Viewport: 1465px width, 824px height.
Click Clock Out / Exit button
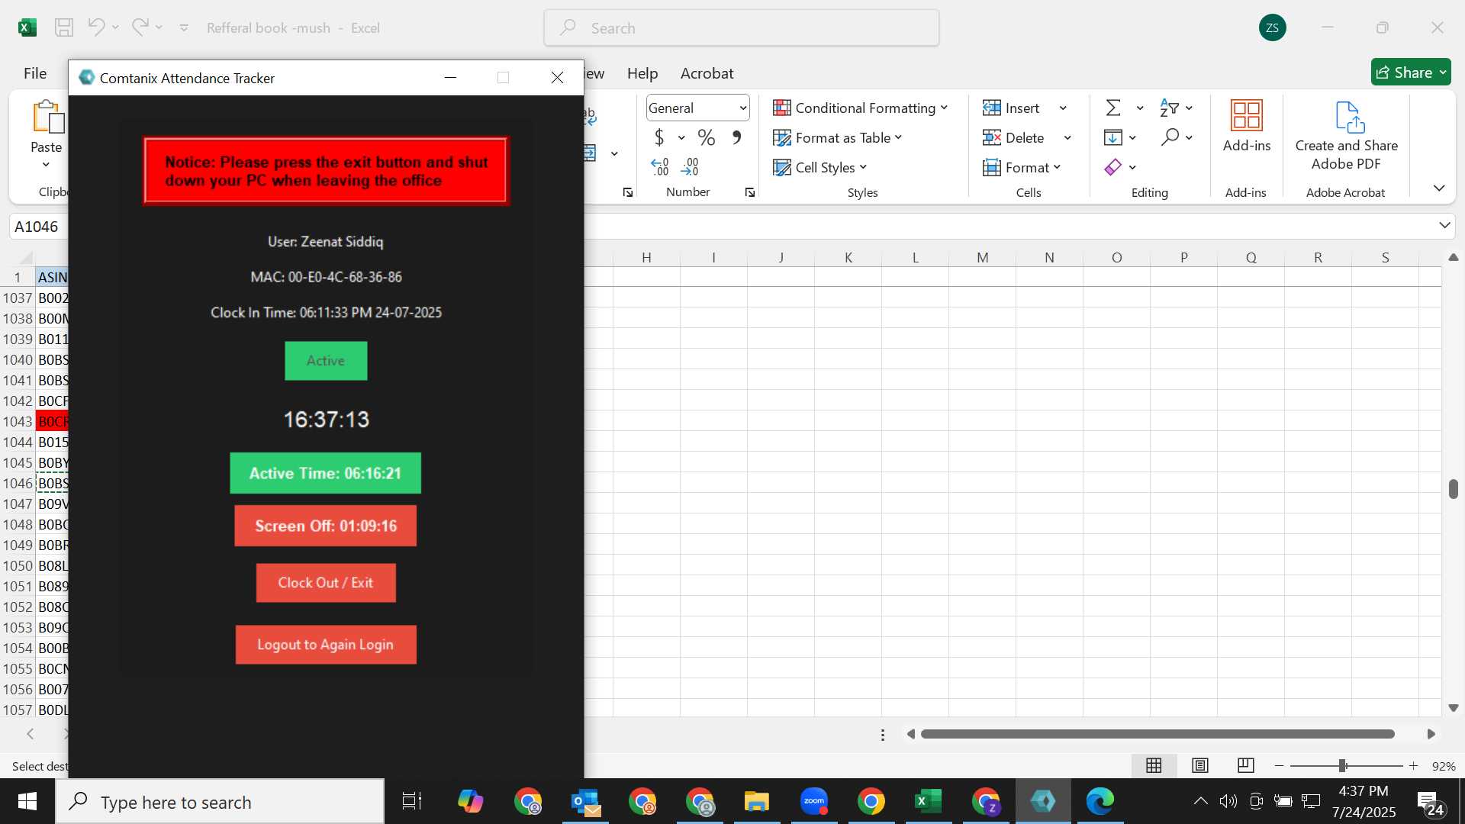pos(326,583)
